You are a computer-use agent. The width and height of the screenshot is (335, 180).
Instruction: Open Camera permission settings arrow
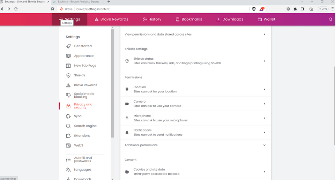click(x=264, y=104)
